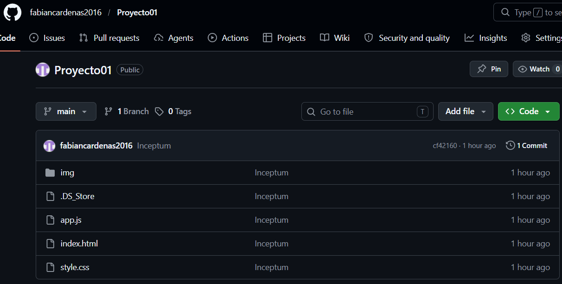Open the Projects tab
Image resolution: width=562 pixels, height=284 pixels.
[x=284, y=38]
